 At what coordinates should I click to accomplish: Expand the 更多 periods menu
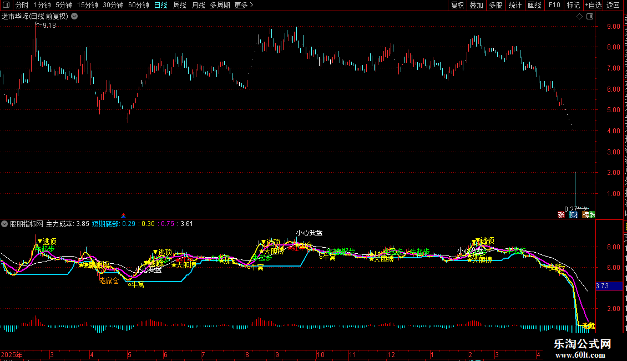[x=244, y=5]
